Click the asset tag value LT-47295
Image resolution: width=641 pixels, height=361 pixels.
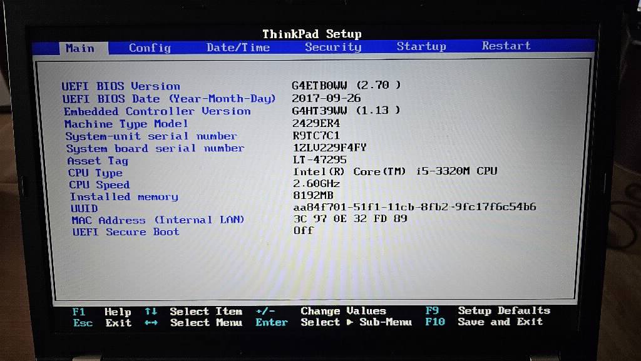(x=319, y=160)
